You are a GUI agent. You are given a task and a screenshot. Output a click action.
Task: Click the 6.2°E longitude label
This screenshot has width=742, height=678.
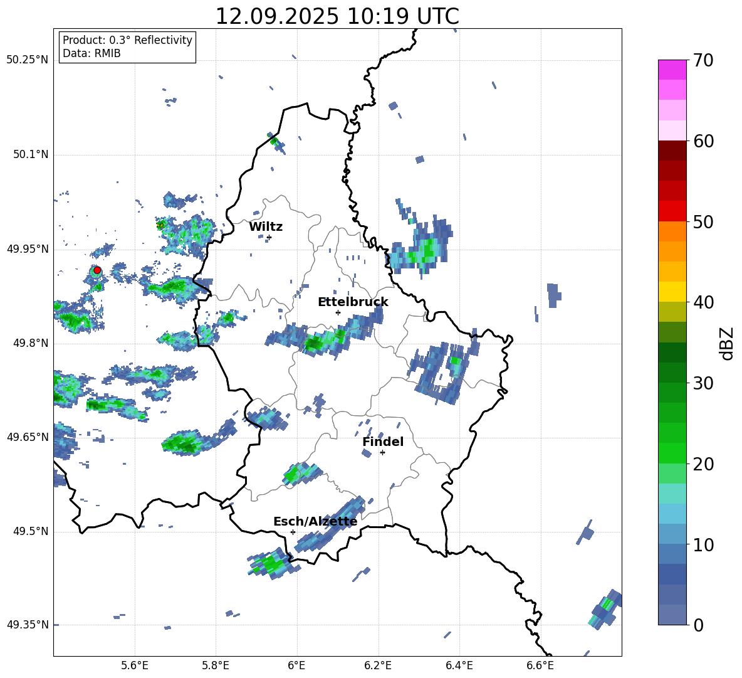tap(378, 665)
